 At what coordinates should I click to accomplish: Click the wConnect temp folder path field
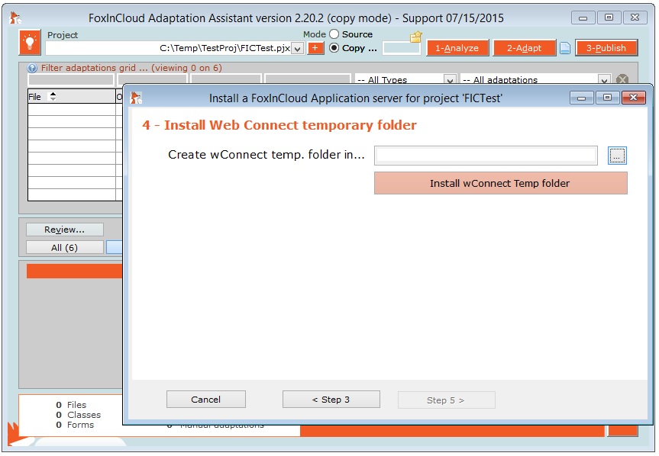(x=486, y=156)
